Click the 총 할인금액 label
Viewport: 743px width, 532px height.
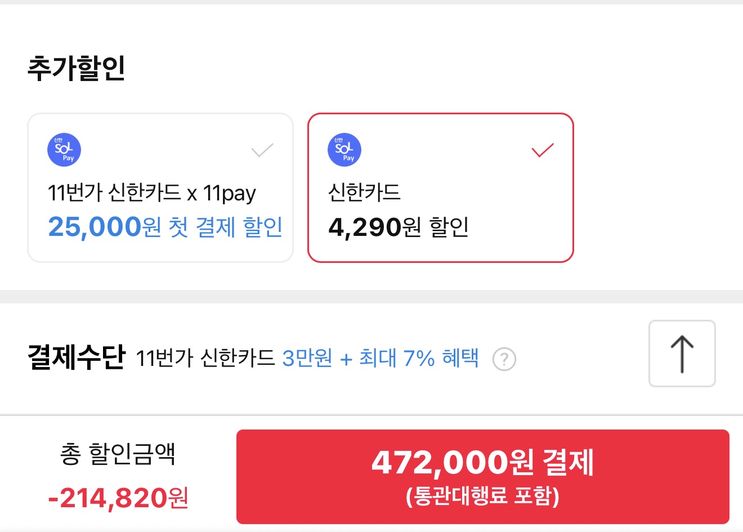[118, 454]
